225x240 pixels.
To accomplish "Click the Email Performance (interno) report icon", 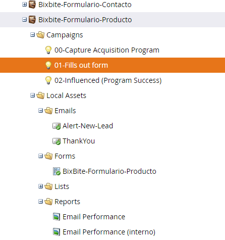I will point(57,232).
